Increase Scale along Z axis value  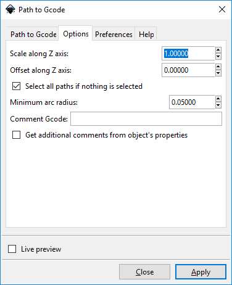click(218, 50)
